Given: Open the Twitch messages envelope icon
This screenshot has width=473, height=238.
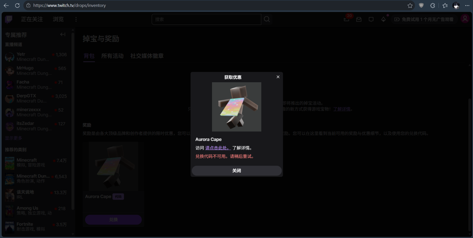Looking at the screenshot, I should pyautogui.click(x=359, y=19).
